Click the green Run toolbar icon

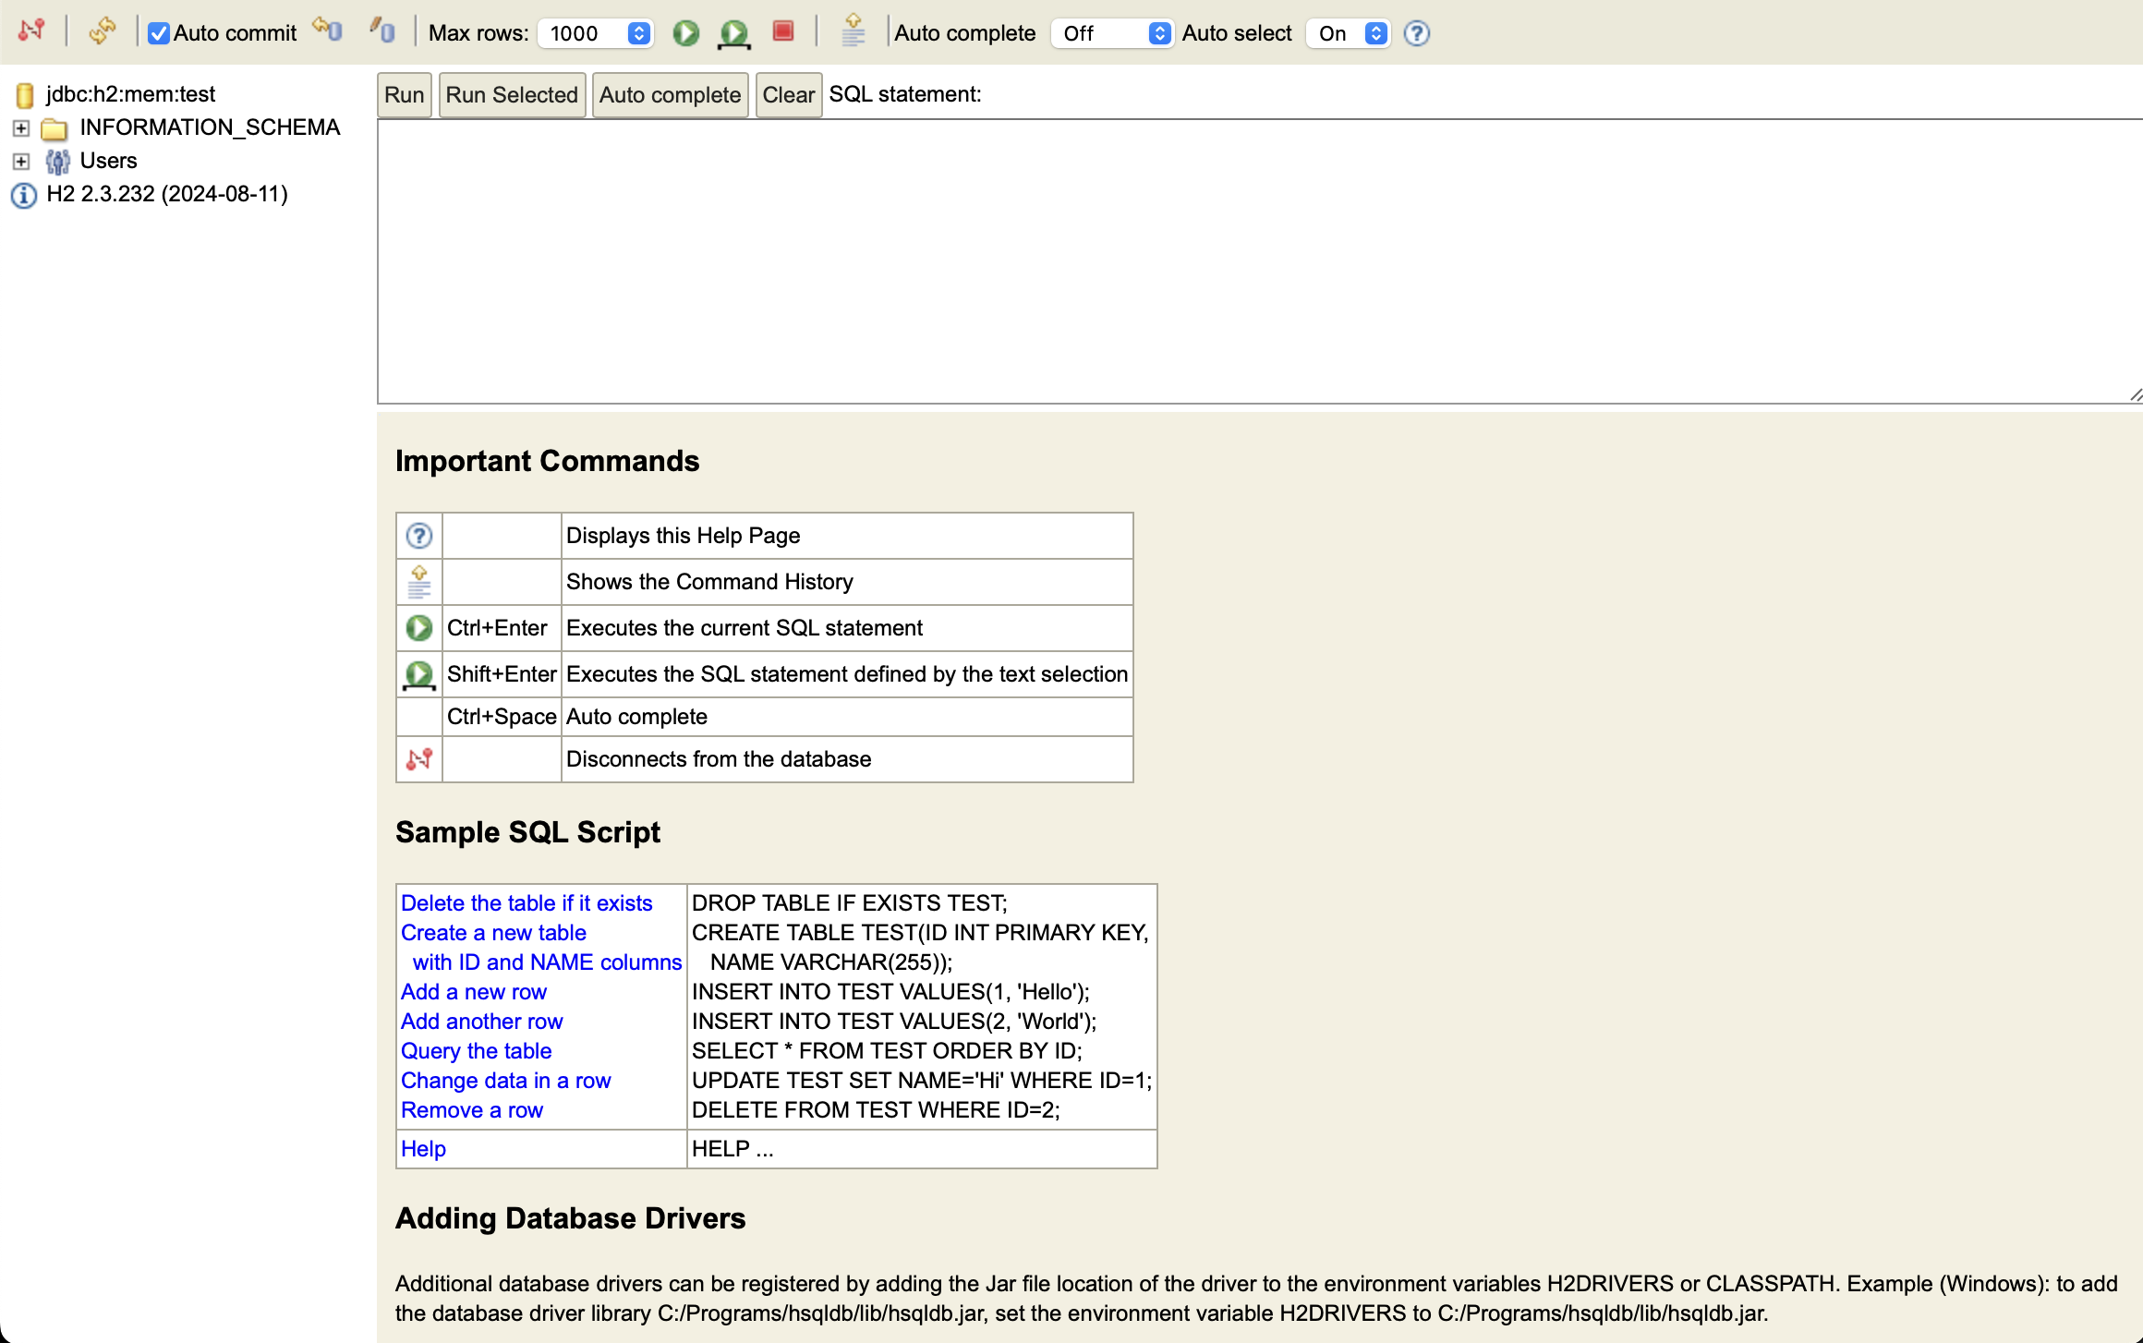[685, 33]
